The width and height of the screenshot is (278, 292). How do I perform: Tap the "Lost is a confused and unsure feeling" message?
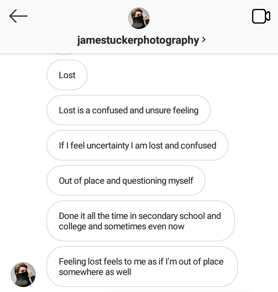(x=128, y=110)
